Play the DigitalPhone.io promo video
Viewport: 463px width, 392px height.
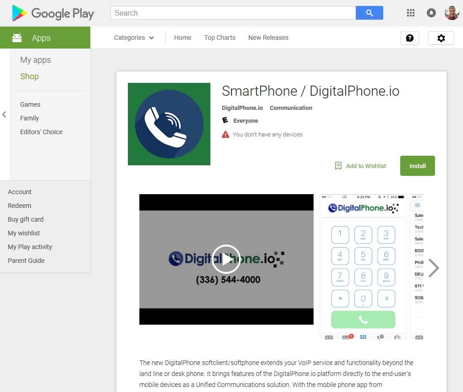point(226,259)
